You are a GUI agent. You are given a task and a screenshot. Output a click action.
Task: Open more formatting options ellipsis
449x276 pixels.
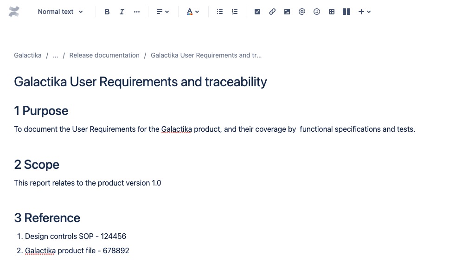[x=137, y=12]
